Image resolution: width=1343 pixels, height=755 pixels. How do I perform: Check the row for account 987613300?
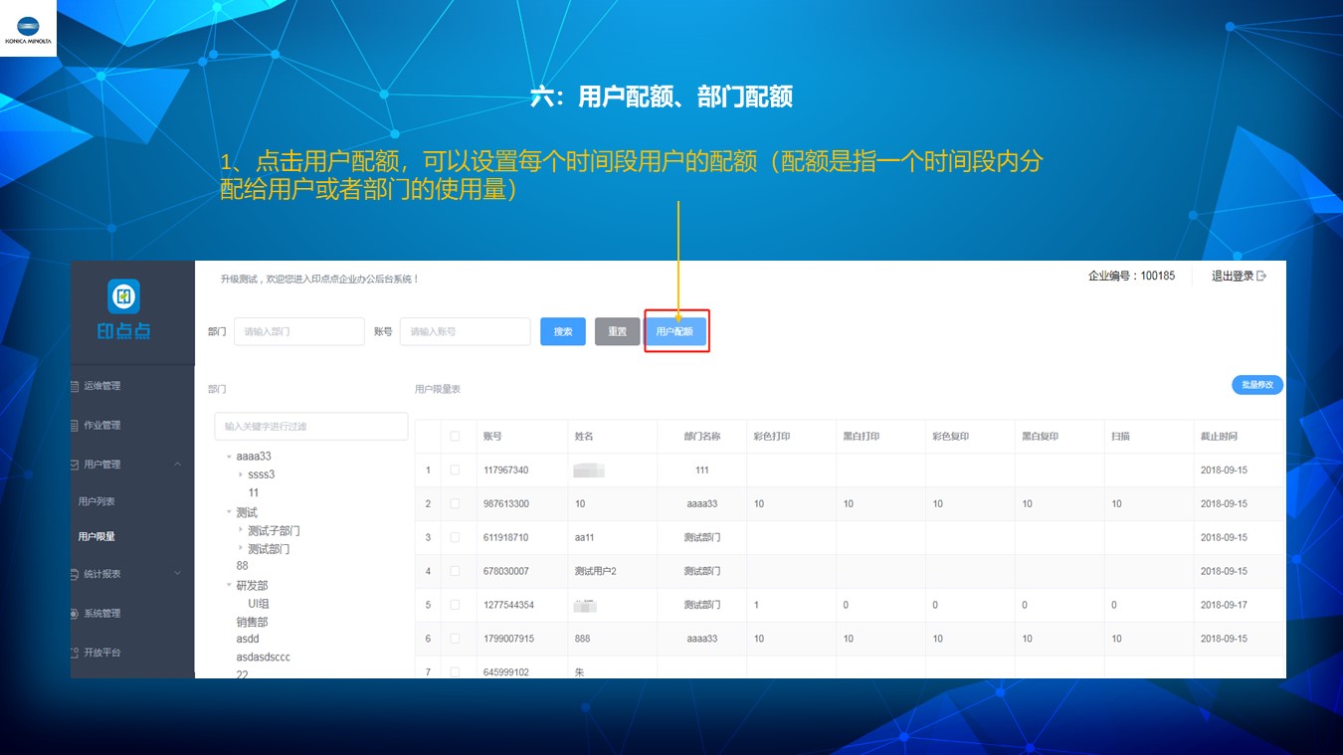click(x=455, y=504)
